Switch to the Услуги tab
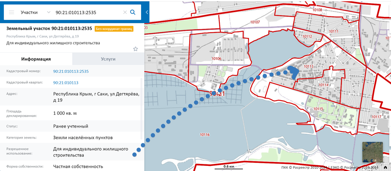The height and width of the screenshot is (171, 391). pos(108,59)
